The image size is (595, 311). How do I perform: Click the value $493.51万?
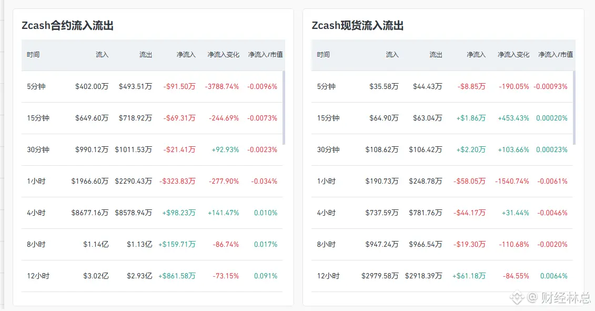tap(136, 87)
